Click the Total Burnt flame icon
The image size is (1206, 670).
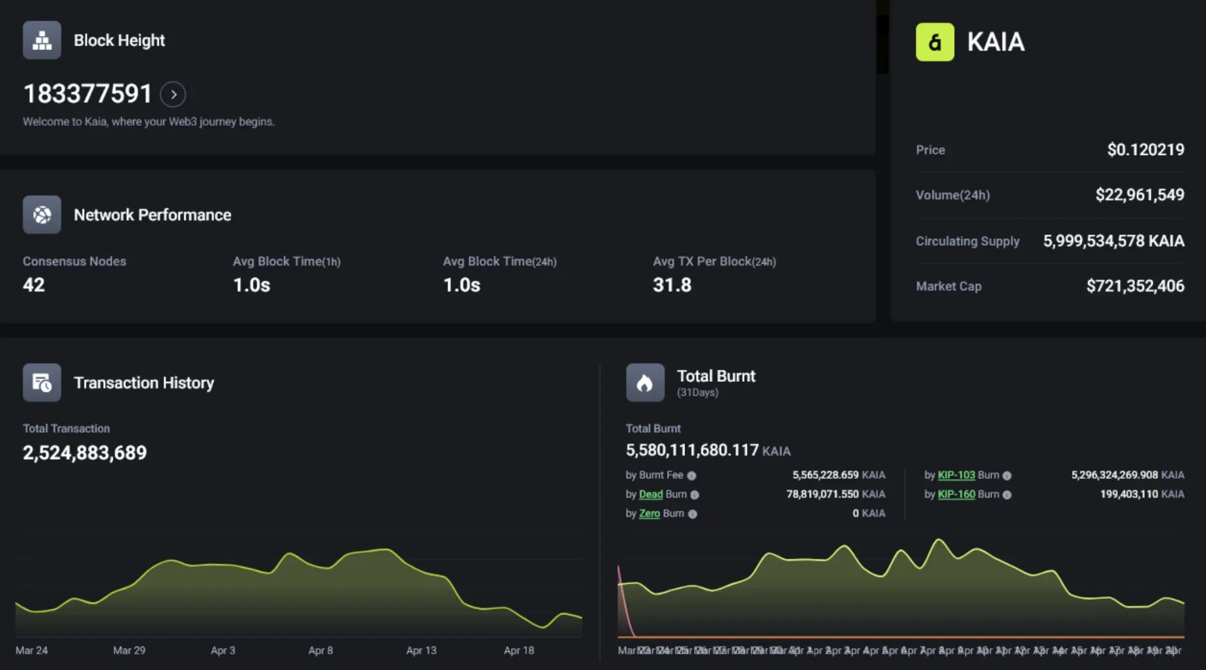coord(645,382)
